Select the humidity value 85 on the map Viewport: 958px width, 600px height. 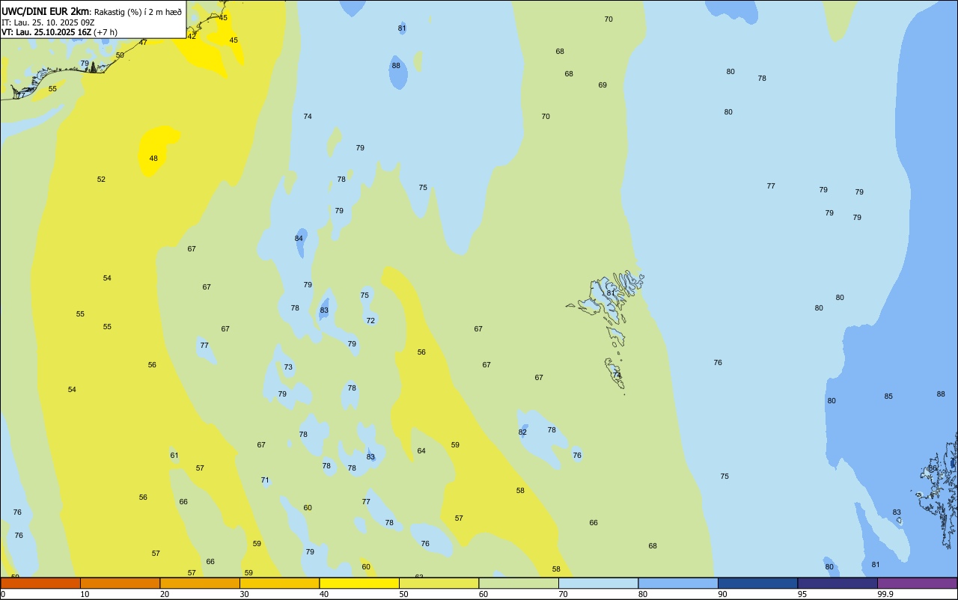click(888, 397)
